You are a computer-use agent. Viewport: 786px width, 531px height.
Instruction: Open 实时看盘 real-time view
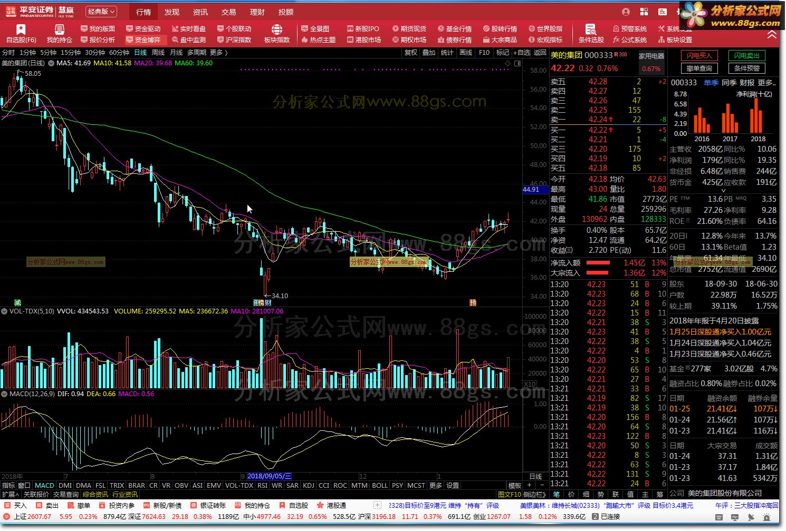pyautogui.click(x=189, y=28)
